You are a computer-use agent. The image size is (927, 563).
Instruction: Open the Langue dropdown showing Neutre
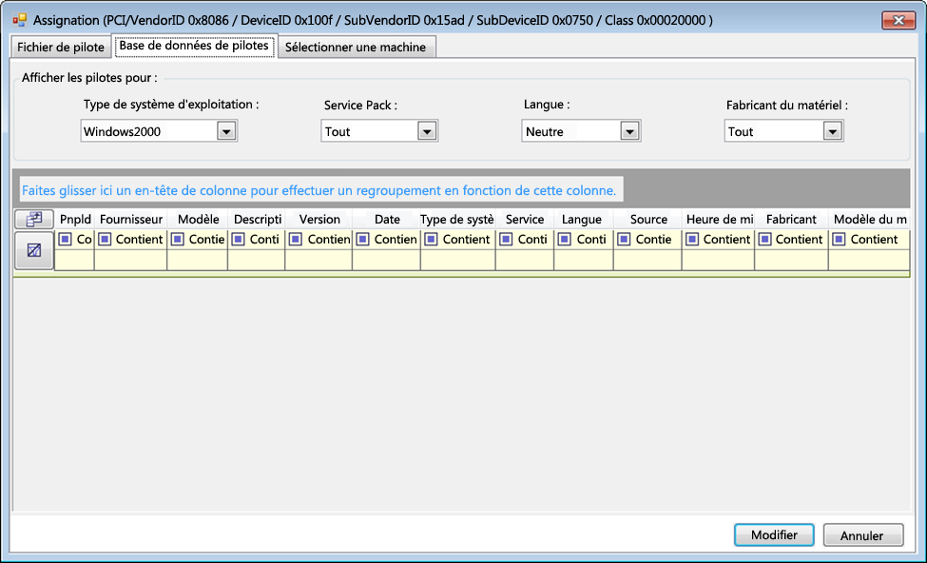[x=628, y=132]
